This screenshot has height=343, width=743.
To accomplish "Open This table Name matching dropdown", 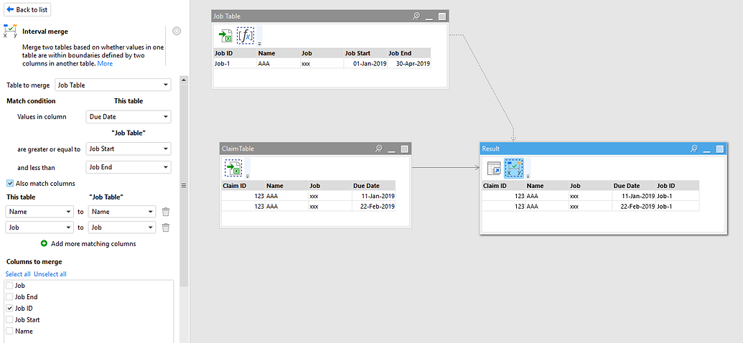I will pyautogui.click(x=39, y=212).
